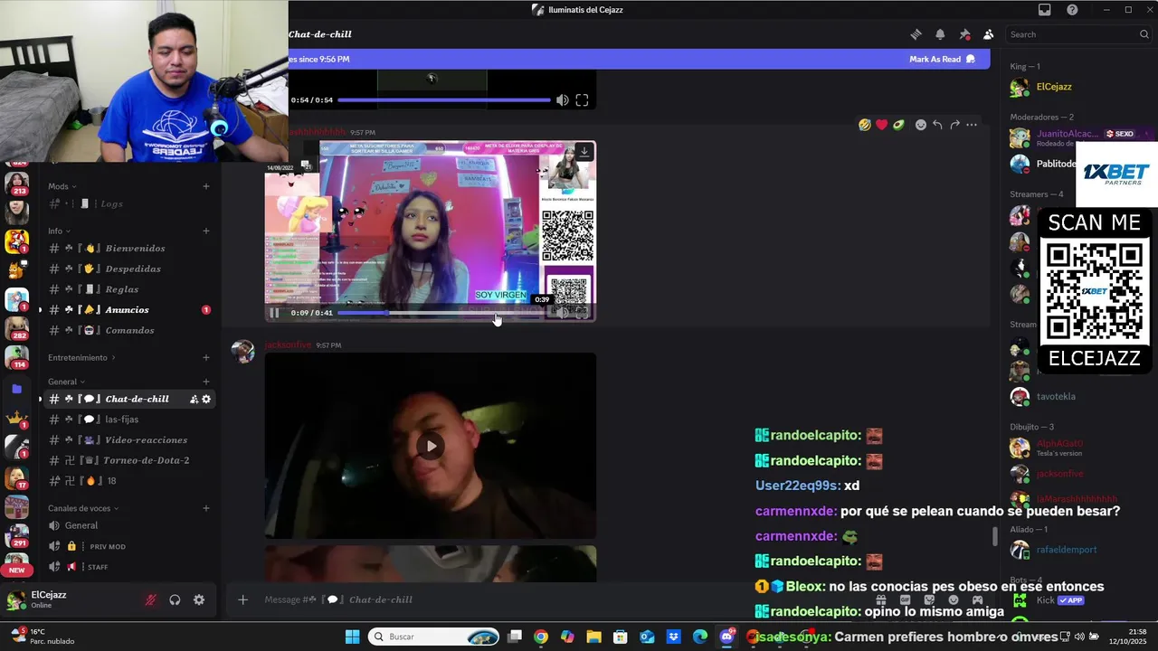Image resolution: width=1158 pixels, height=651 pixels.
Task: Open the Discord help icon
Action: 1072,10
